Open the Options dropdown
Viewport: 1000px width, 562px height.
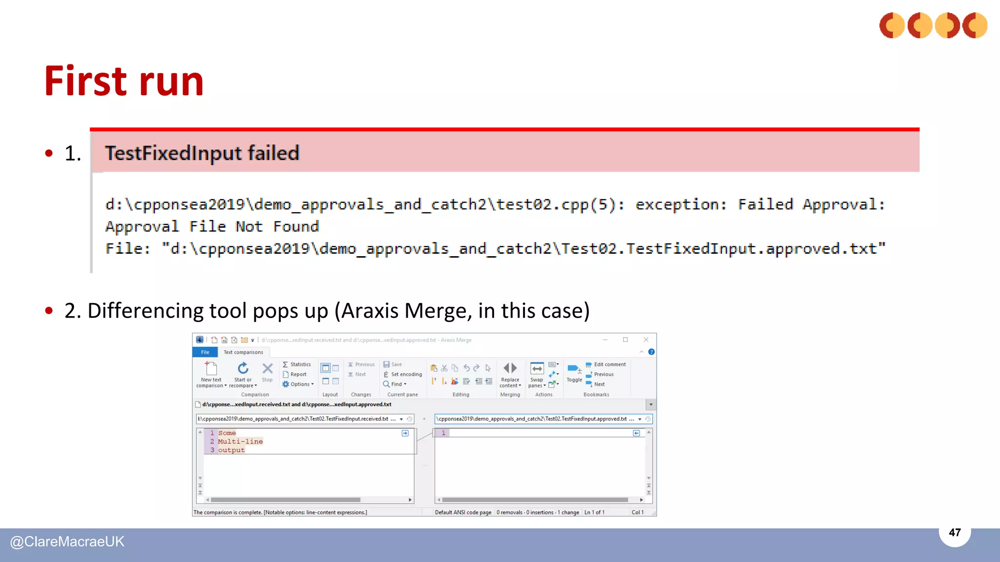(298, 384)
